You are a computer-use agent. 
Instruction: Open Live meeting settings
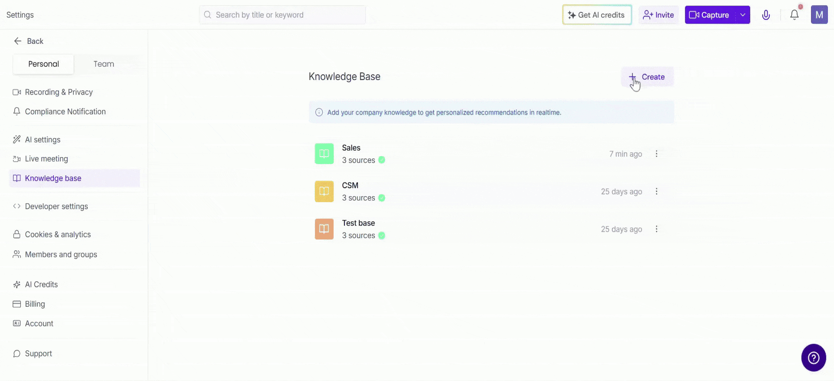(x=74, y=159)
